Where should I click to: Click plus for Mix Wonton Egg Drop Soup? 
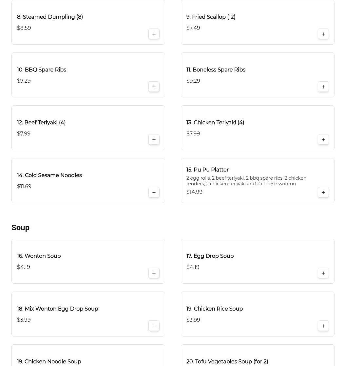click(154, 326)
